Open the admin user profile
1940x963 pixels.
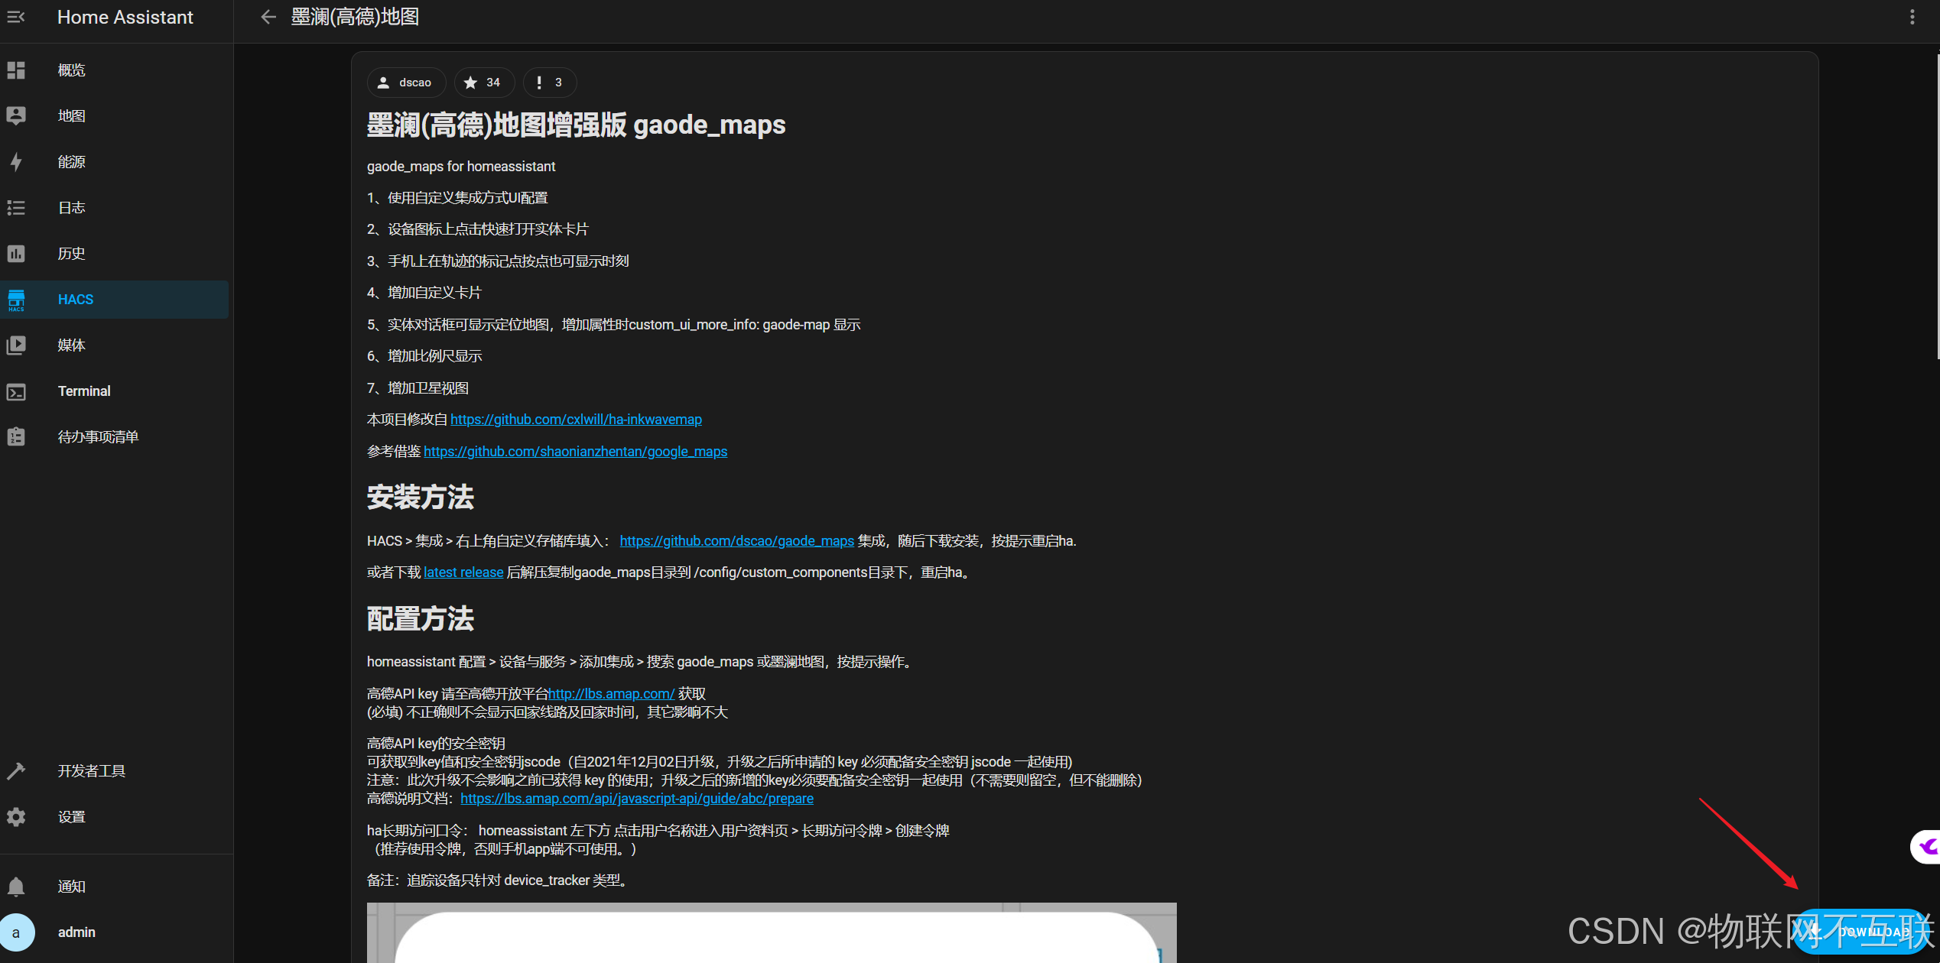[76, 932]
